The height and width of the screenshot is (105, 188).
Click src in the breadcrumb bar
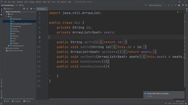point(16,5)
